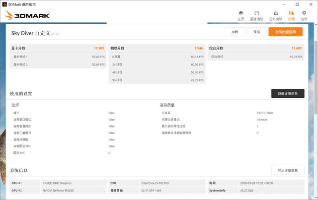Screen dimensions: 318x200
Task: Open the Benchmarks (基准测试) tab
Action: 256,16
